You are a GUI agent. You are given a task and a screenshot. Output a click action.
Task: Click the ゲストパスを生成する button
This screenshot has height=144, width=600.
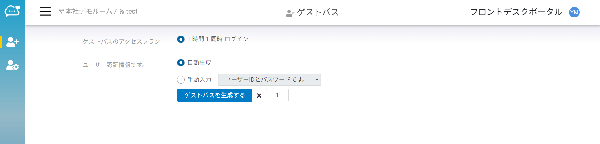215,95
